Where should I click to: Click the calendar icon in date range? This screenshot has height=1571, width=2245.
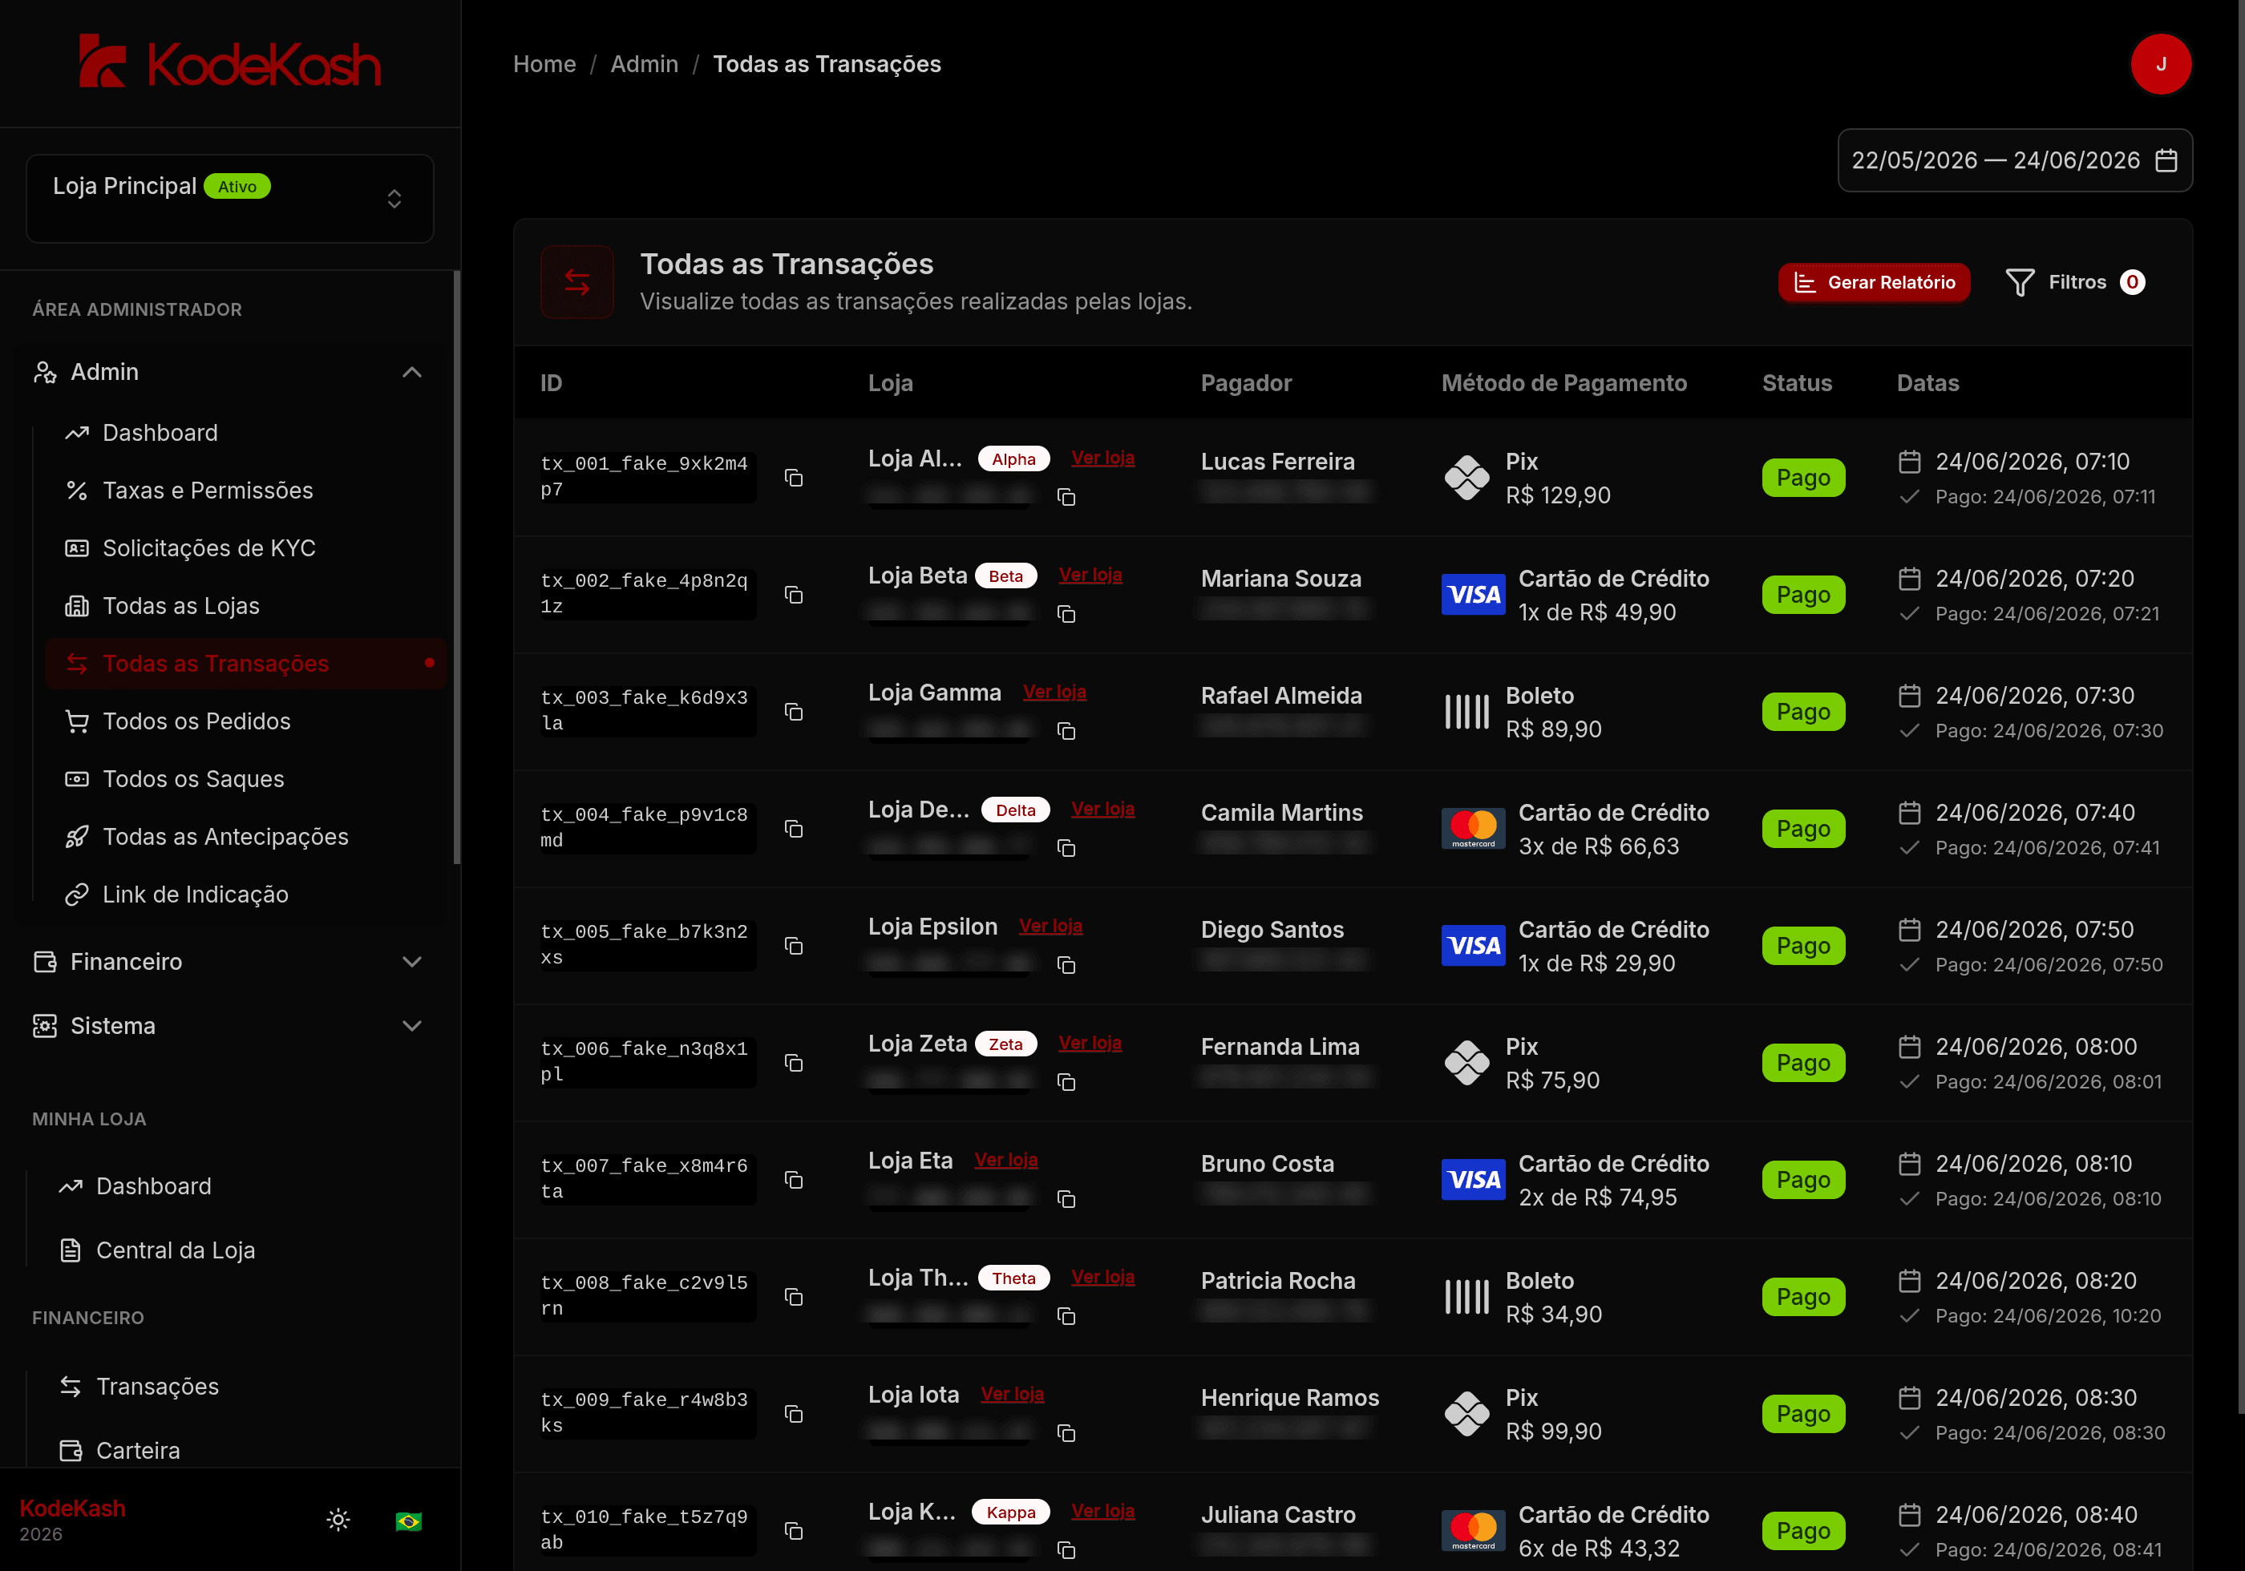(x=2166, y=160)
